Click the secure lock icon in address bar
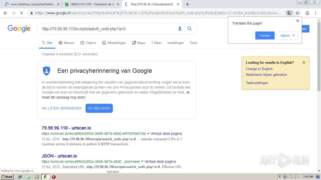 click(32, 13)
